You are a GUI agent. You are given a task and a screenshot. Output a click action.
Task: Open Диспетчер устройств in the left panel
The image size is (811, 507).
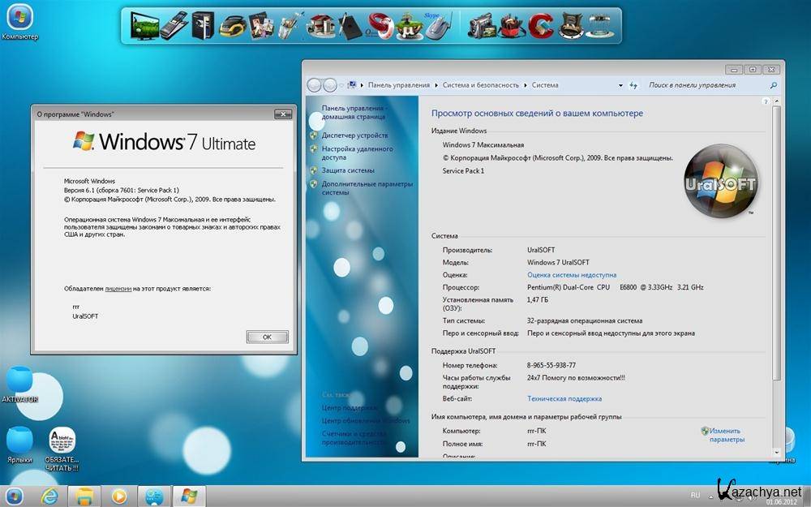click(x=354, y=135)
